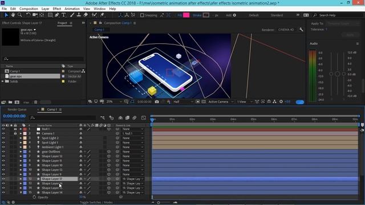Viewport: 365px width, 205px height.
Task: Hide the Camera 1 layer eye
Action: click(3, 133)
